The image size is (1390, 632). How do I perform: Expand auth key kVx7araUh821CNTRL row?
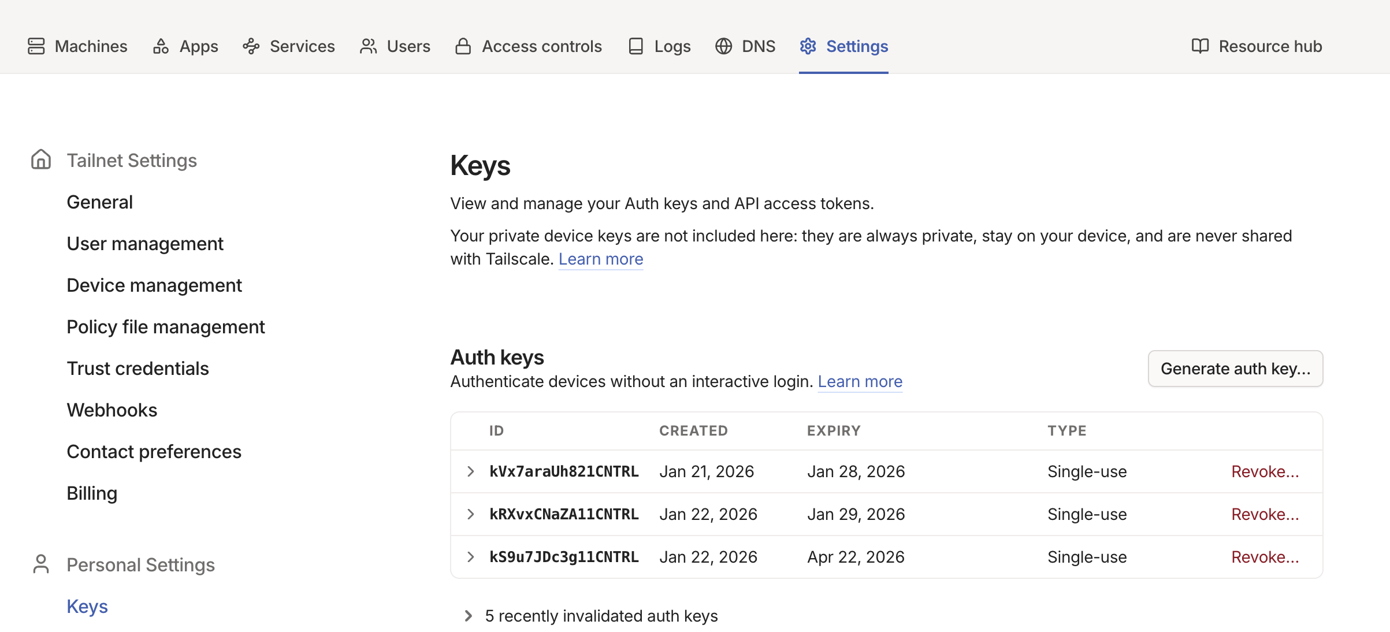click(471, 471)
